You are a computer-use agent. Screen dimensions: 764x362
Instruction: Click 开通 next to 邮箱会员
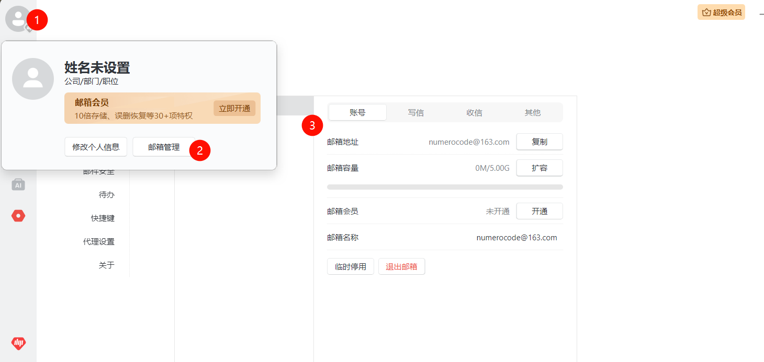(540, 212)
